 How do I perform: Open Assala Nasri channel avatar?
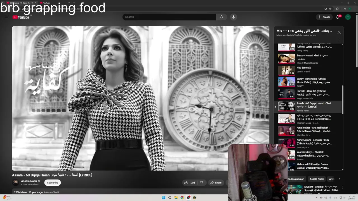pyautogui.click(x=16, y=183)
